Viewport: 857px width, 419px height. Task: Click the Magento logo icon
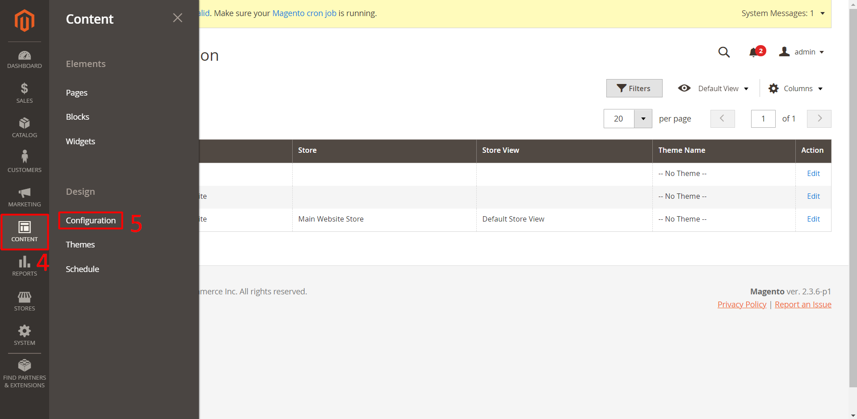click(x=24, y=21)
